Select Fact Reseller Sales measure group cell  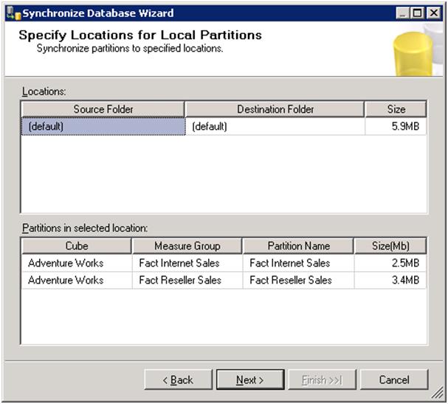tap(187, 280)
